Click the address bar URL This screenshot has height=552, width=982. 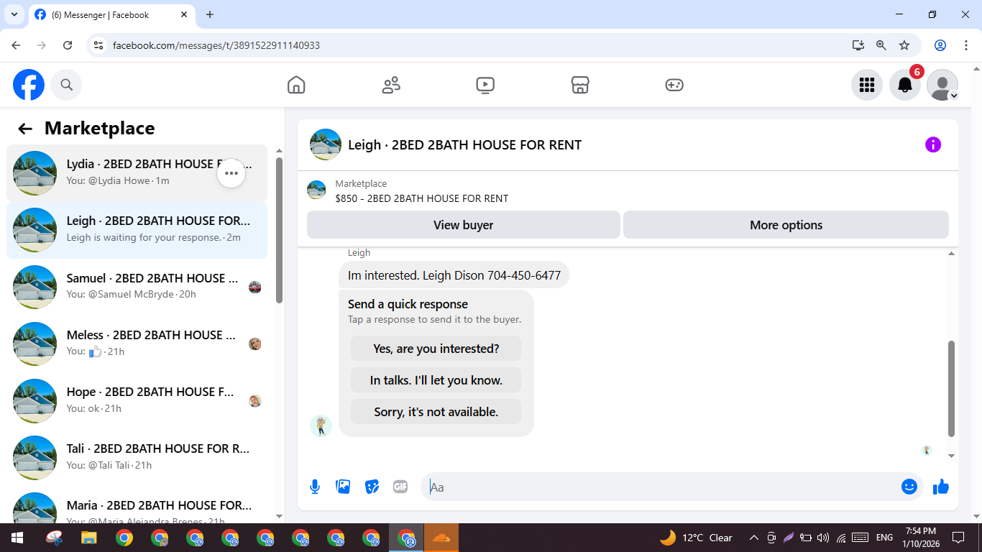[216, 45]
